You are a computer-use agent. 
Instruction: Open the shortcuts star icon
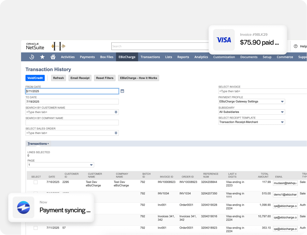[42, 57]
